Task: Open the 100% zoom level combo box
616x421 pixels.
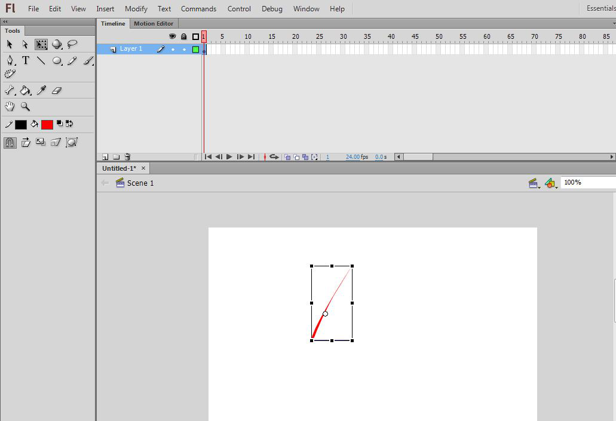Action: 588,182
